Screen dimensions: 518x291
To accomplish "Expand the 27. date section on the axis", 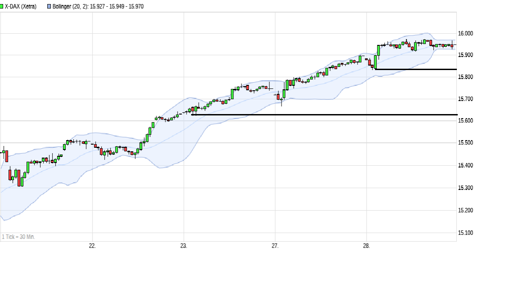I will (275, 245).
